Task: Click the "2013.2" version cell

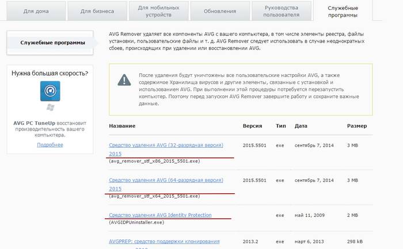Action: click(x=250, y=242)
